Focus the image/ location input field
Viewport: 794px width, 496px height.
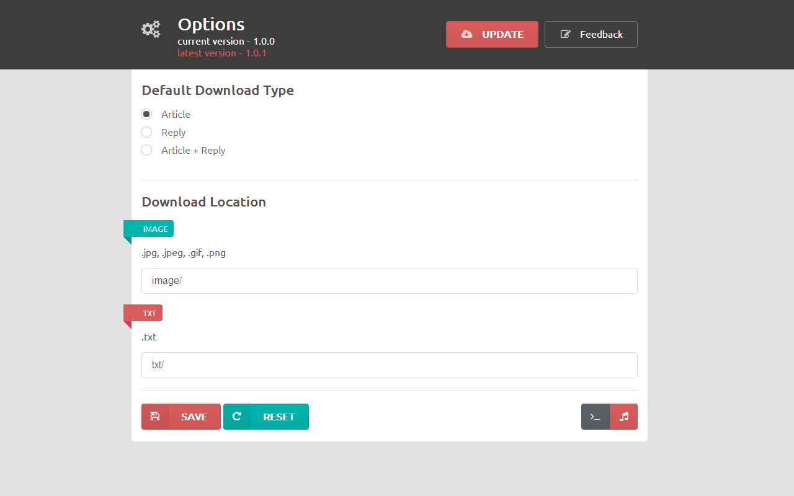390,281
